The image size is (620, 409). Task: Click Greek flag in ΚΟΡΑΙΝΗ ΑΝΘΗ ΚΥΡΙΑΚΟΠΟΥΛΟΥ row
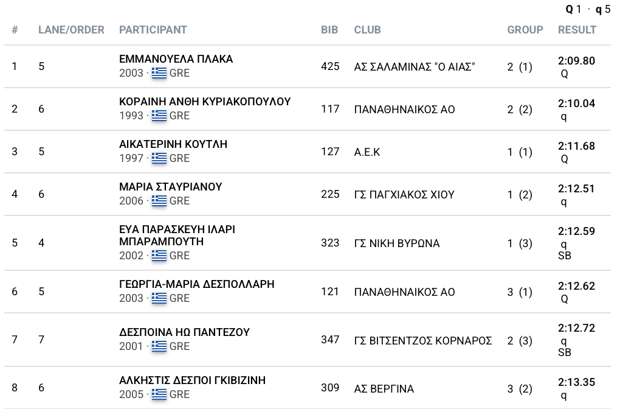(159, 116)
